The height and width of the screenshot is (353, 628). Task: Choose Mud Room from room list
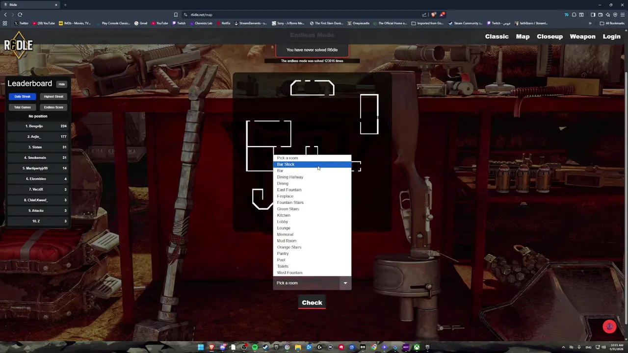point(312,241)
